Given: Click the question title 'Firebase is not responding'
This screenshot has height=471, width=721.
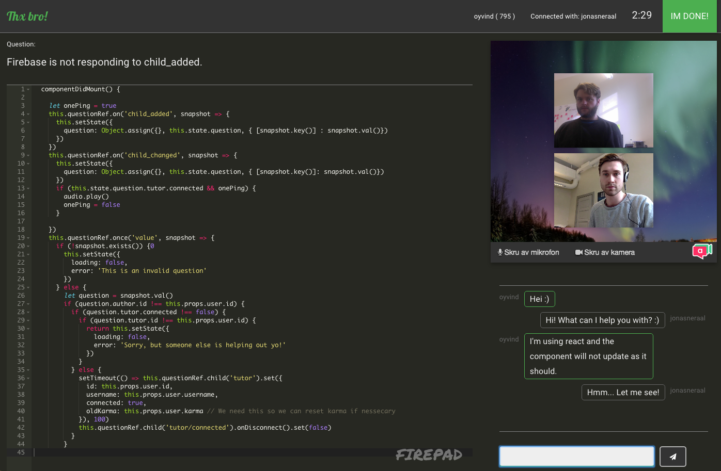Looking at the screenshot, I should tap(104, 62).
